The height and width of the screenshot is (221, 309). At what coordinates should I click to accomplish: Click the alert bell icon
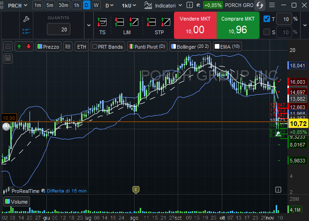8,46
